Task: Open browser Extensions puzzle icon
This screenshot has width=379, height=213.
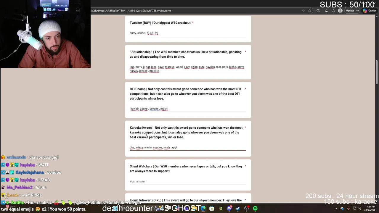Action: pos(318,11)
